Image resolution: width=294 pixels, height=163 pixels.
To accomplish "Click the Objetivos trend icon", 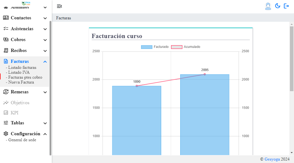I will 6,103.
